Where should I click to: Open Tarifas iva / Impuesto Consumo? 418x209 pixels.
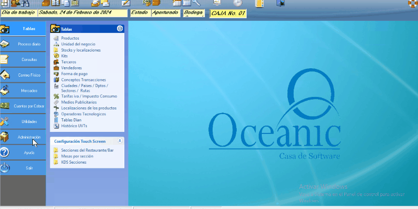tap(89, 96)
